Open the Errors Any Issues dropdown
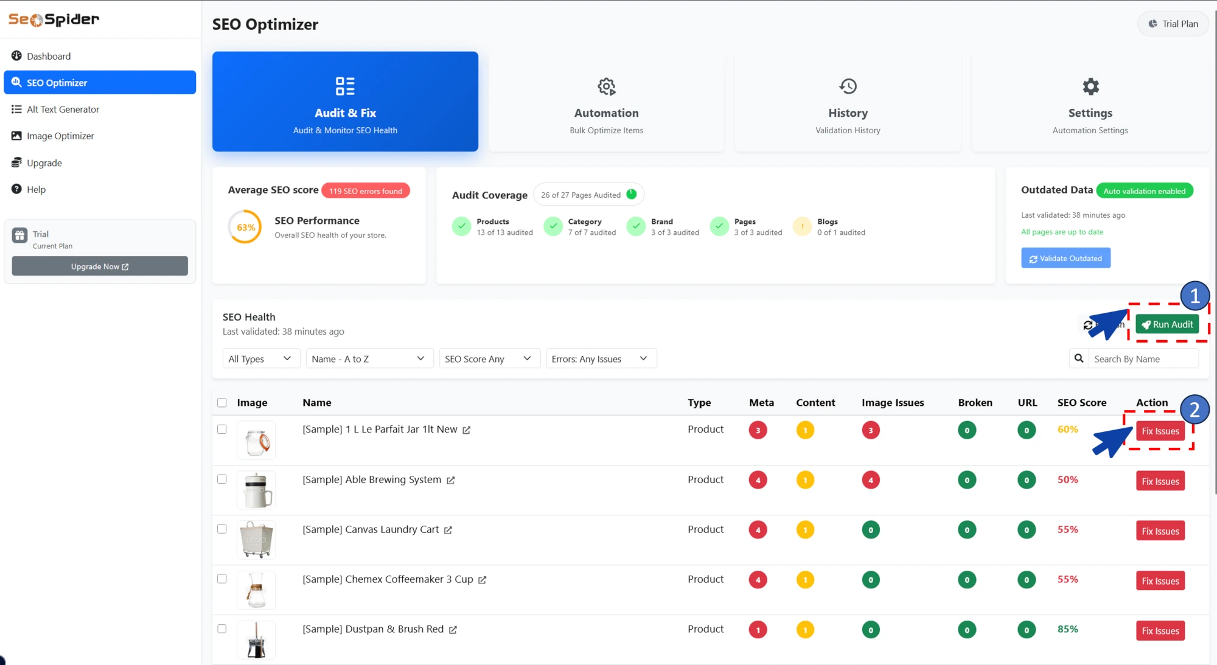 coord(600,358)
